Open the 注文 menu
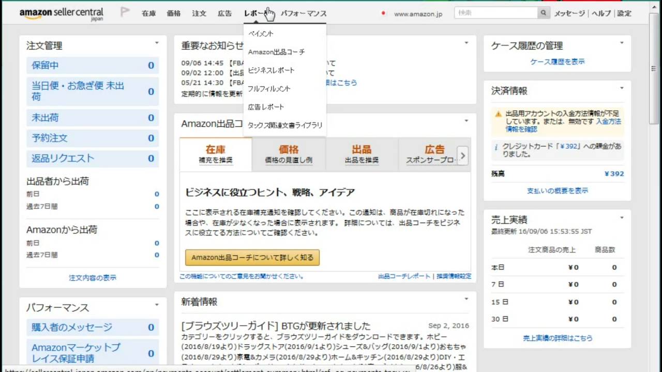 point(199,14)
